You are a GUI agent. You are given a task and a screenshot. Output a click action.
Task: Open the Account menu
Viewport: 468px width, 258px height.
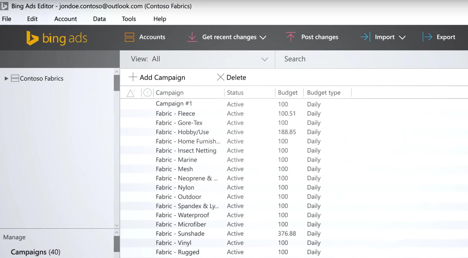(66, 19)
